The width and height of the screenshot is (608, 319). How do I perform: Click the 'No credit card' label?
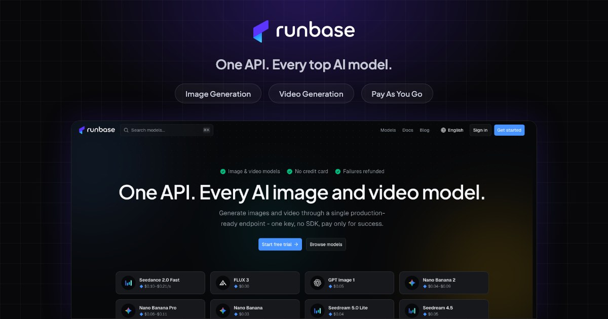(x=312, y=172)
